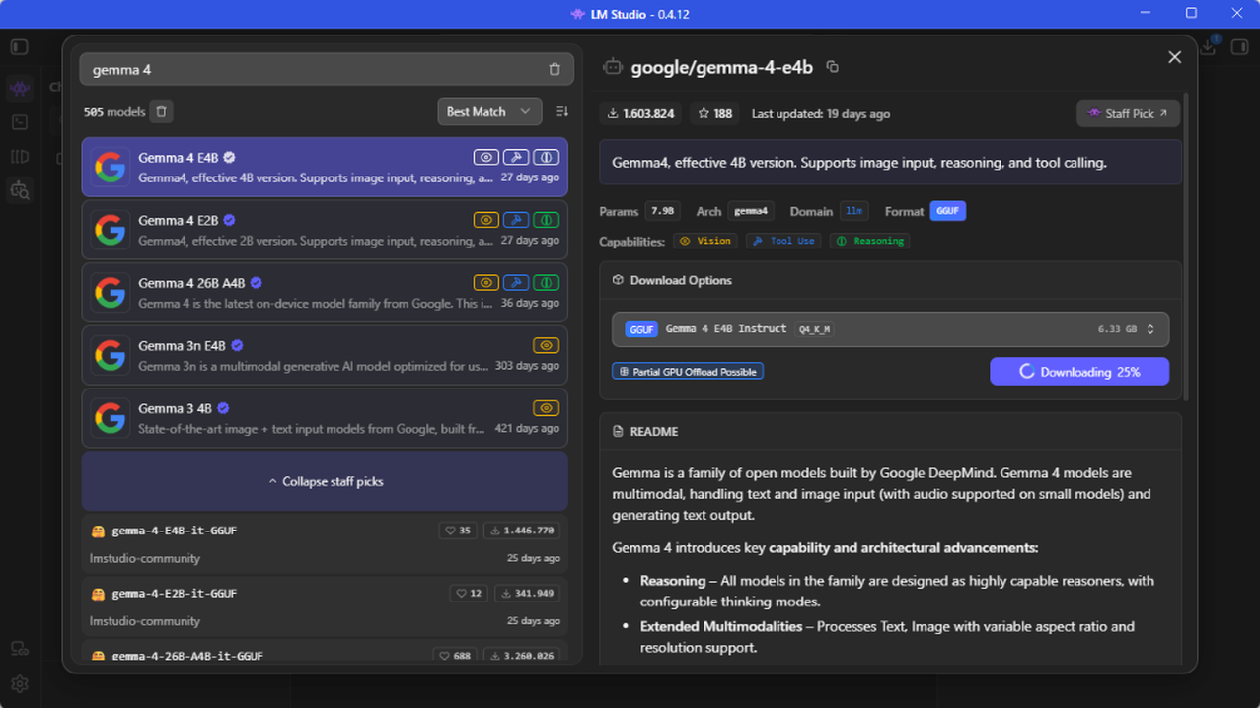This screenshot has height=708, width=1260.
Task: Click the 7.9B params value
Action: coord(663,211)
